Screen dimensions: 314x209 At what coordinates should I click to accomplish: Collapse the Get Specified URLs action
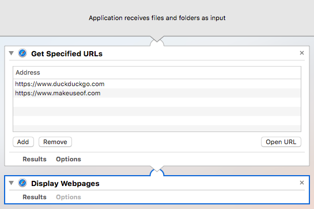(x=12, y=53)
